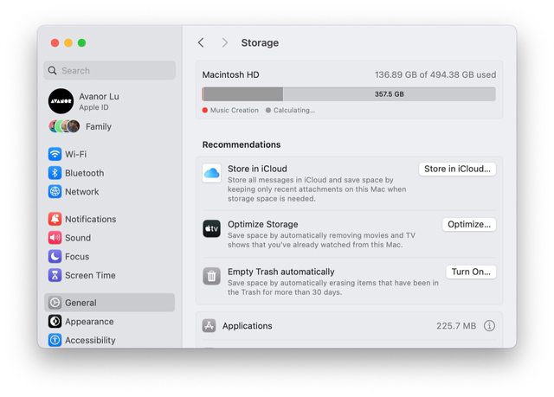Click Turn On... for Empty Trash
Image resolution: width=554 pixels, height=397 pixels.
point(471,272)
